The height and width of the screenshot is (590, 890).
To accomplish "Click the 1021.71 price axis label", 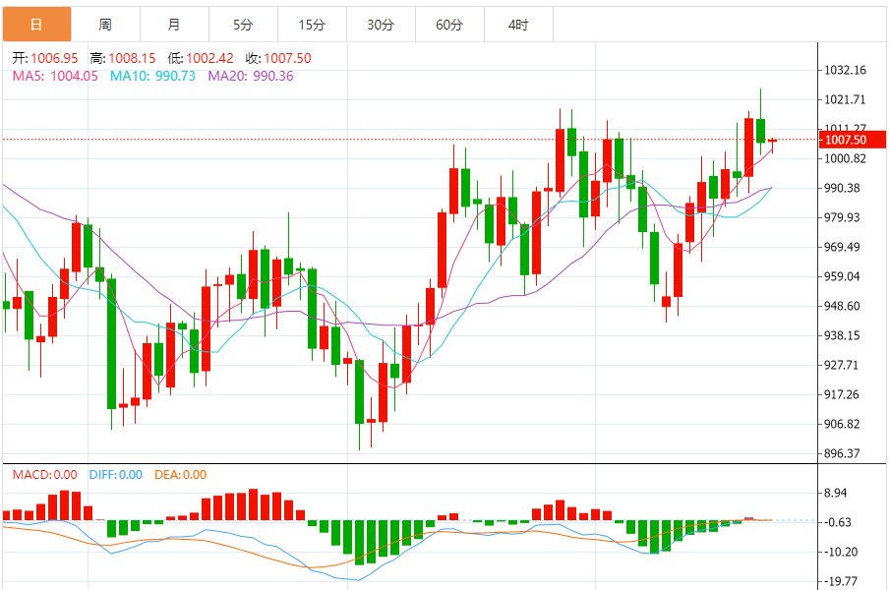I will (845, 99).
